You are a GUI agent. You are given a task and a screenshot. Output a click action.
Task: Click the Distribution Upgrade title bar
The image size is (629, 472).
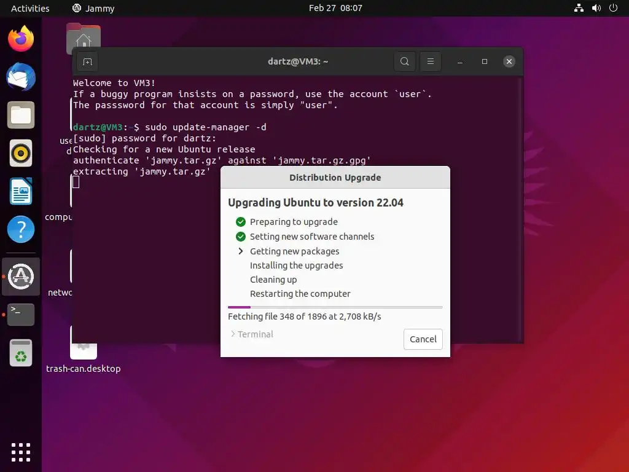335,178
